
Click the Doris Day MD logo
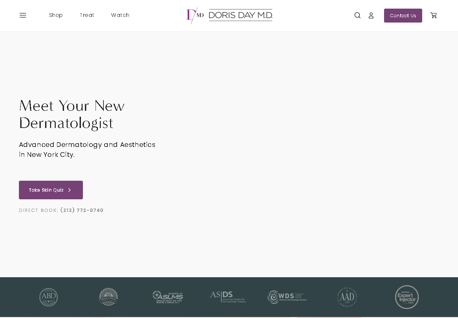pos(229,15)
